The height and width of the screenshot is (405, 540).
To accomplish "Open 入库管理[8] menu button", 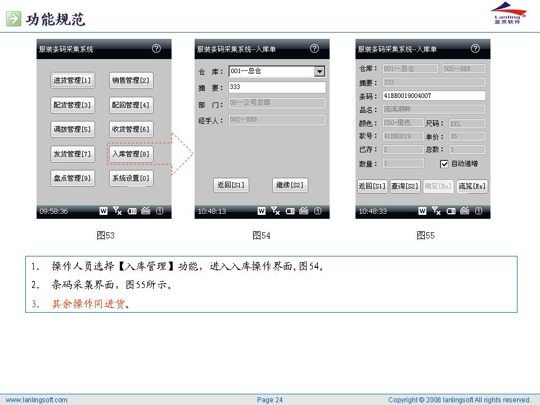I will point(131,154).
